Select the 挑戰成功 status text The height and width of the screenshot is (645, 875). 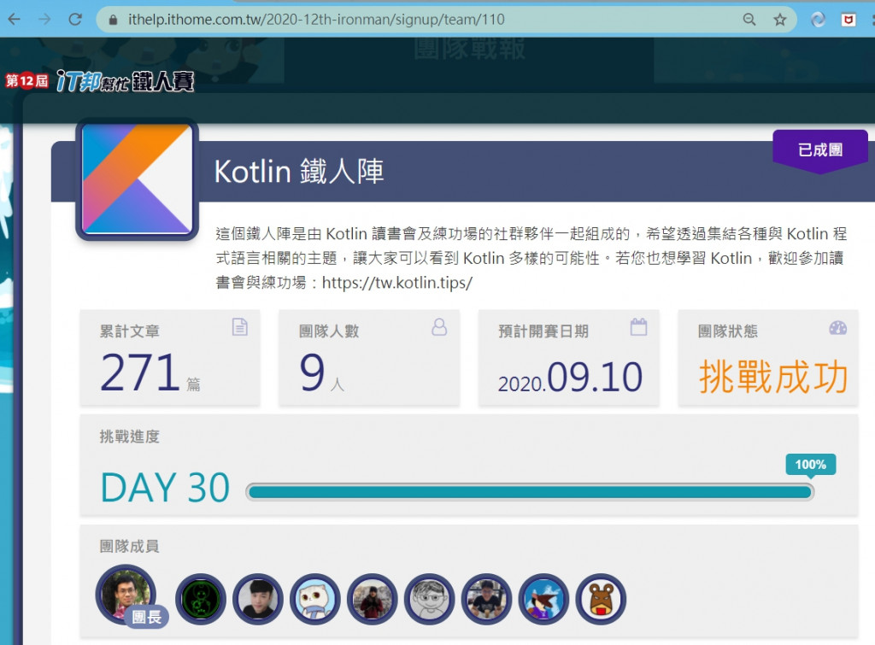[x=773, y=378]
